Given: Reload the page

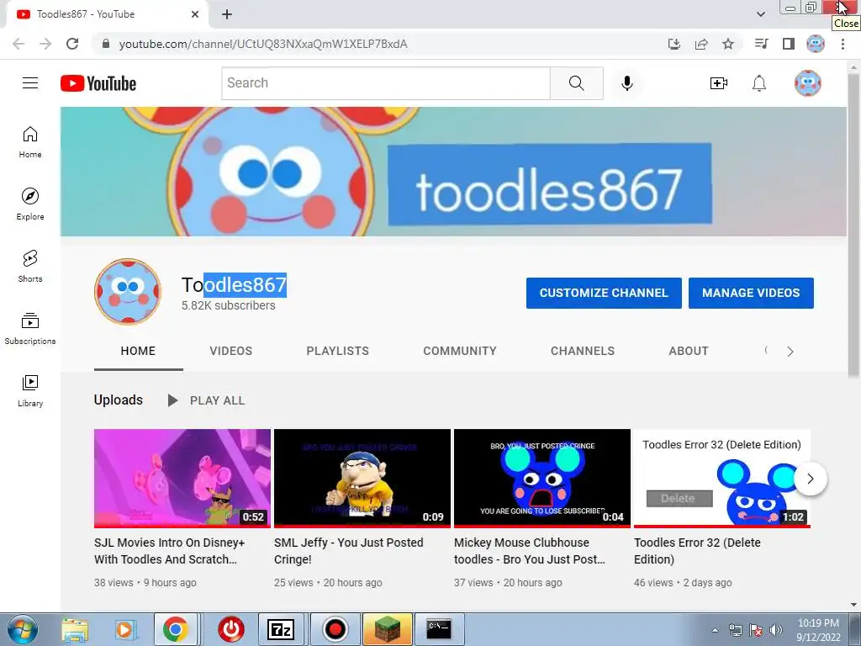Looking at the screenshot, I should point(72,44).
